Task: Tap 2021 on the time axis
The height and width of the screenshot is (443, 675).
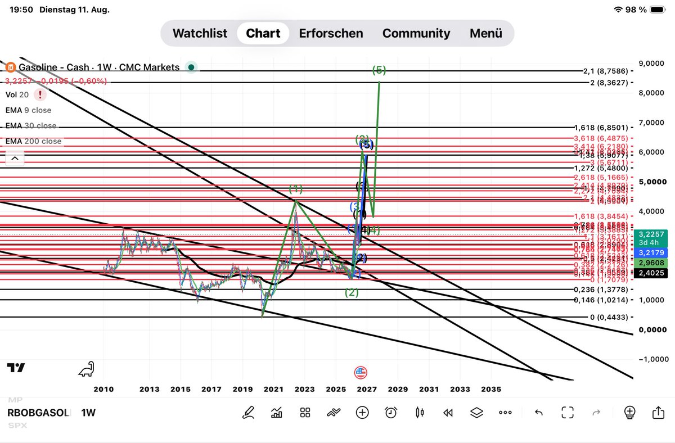Action: coord(273,388)
